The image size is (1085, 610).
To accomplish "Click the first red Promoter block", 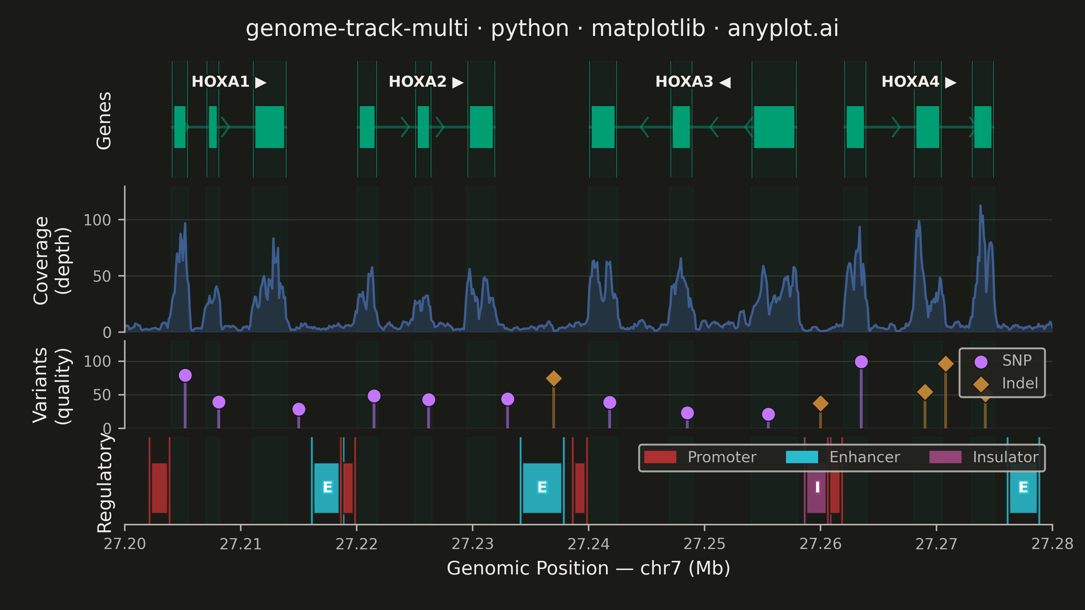I will (160, 488).
